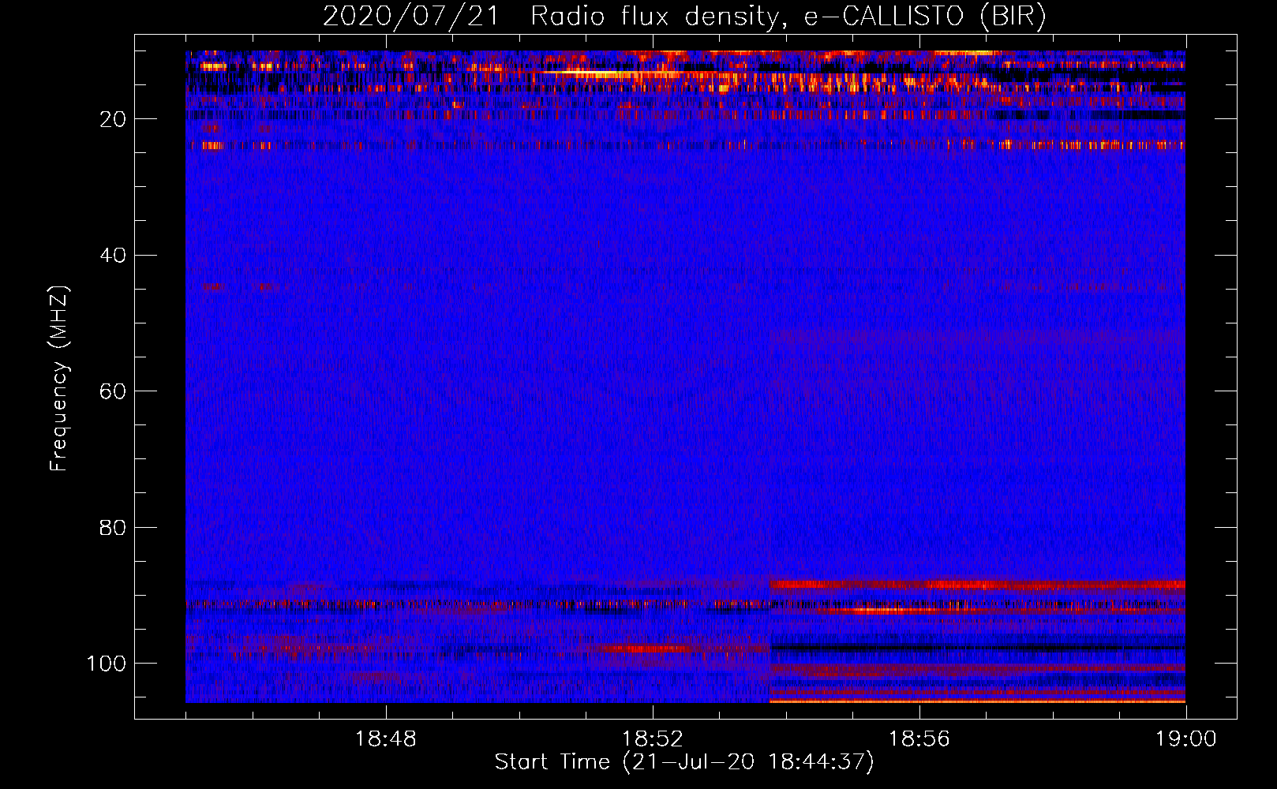Click the 18:56 time tick label

click(x=919, y=739)
